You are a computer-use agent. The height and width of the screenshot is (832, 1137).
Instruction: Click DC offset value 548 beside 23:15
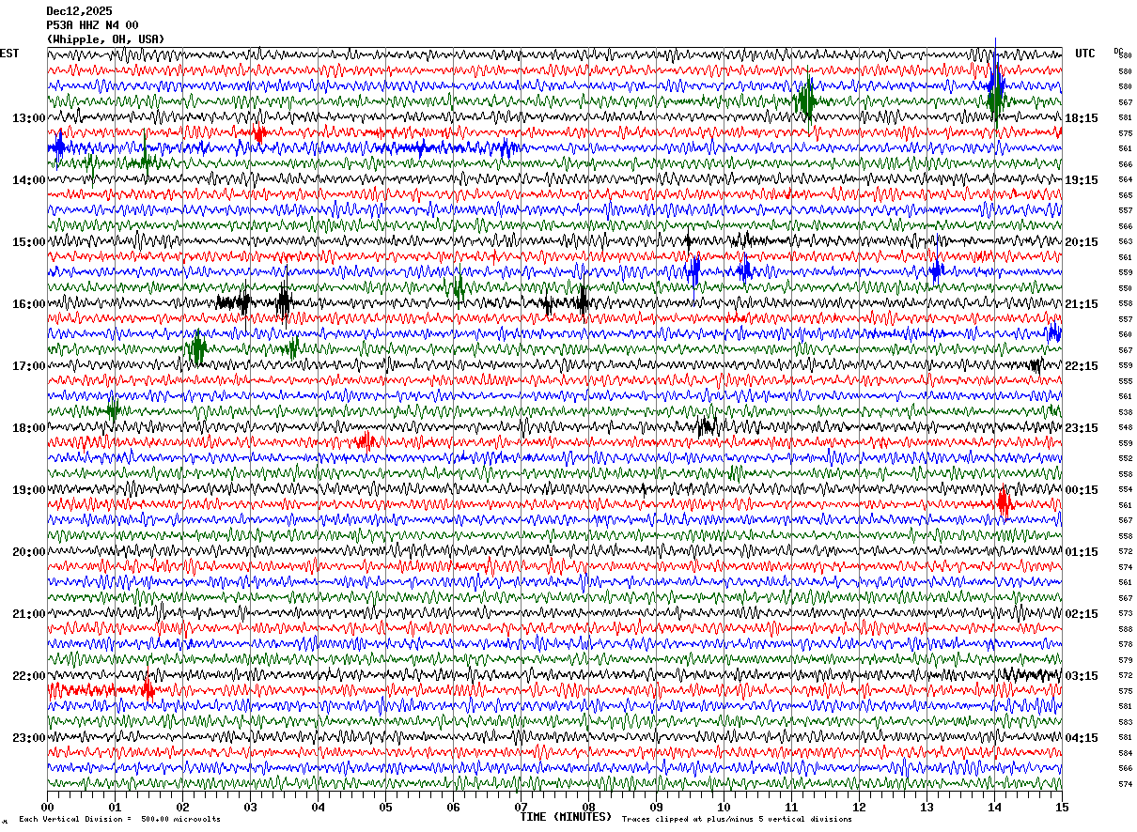tap(1125, 428)
